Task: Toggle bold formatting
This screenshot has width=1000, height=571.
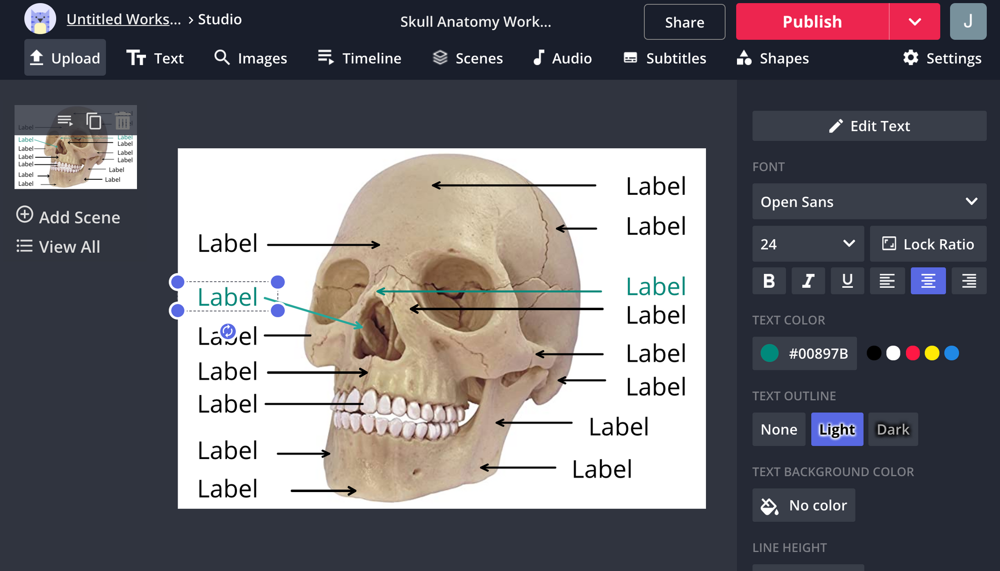Action: (769, 281)
